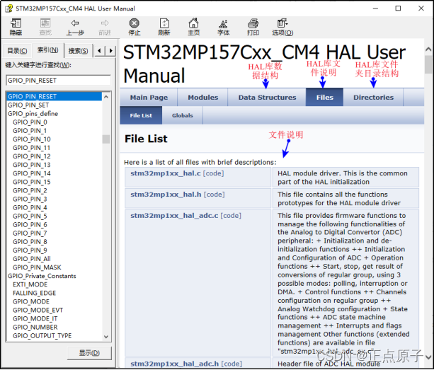The image size is (434, 370).
Task: Open stm32mp1xx_hal.c file link
Action: [x=166, y=173]
